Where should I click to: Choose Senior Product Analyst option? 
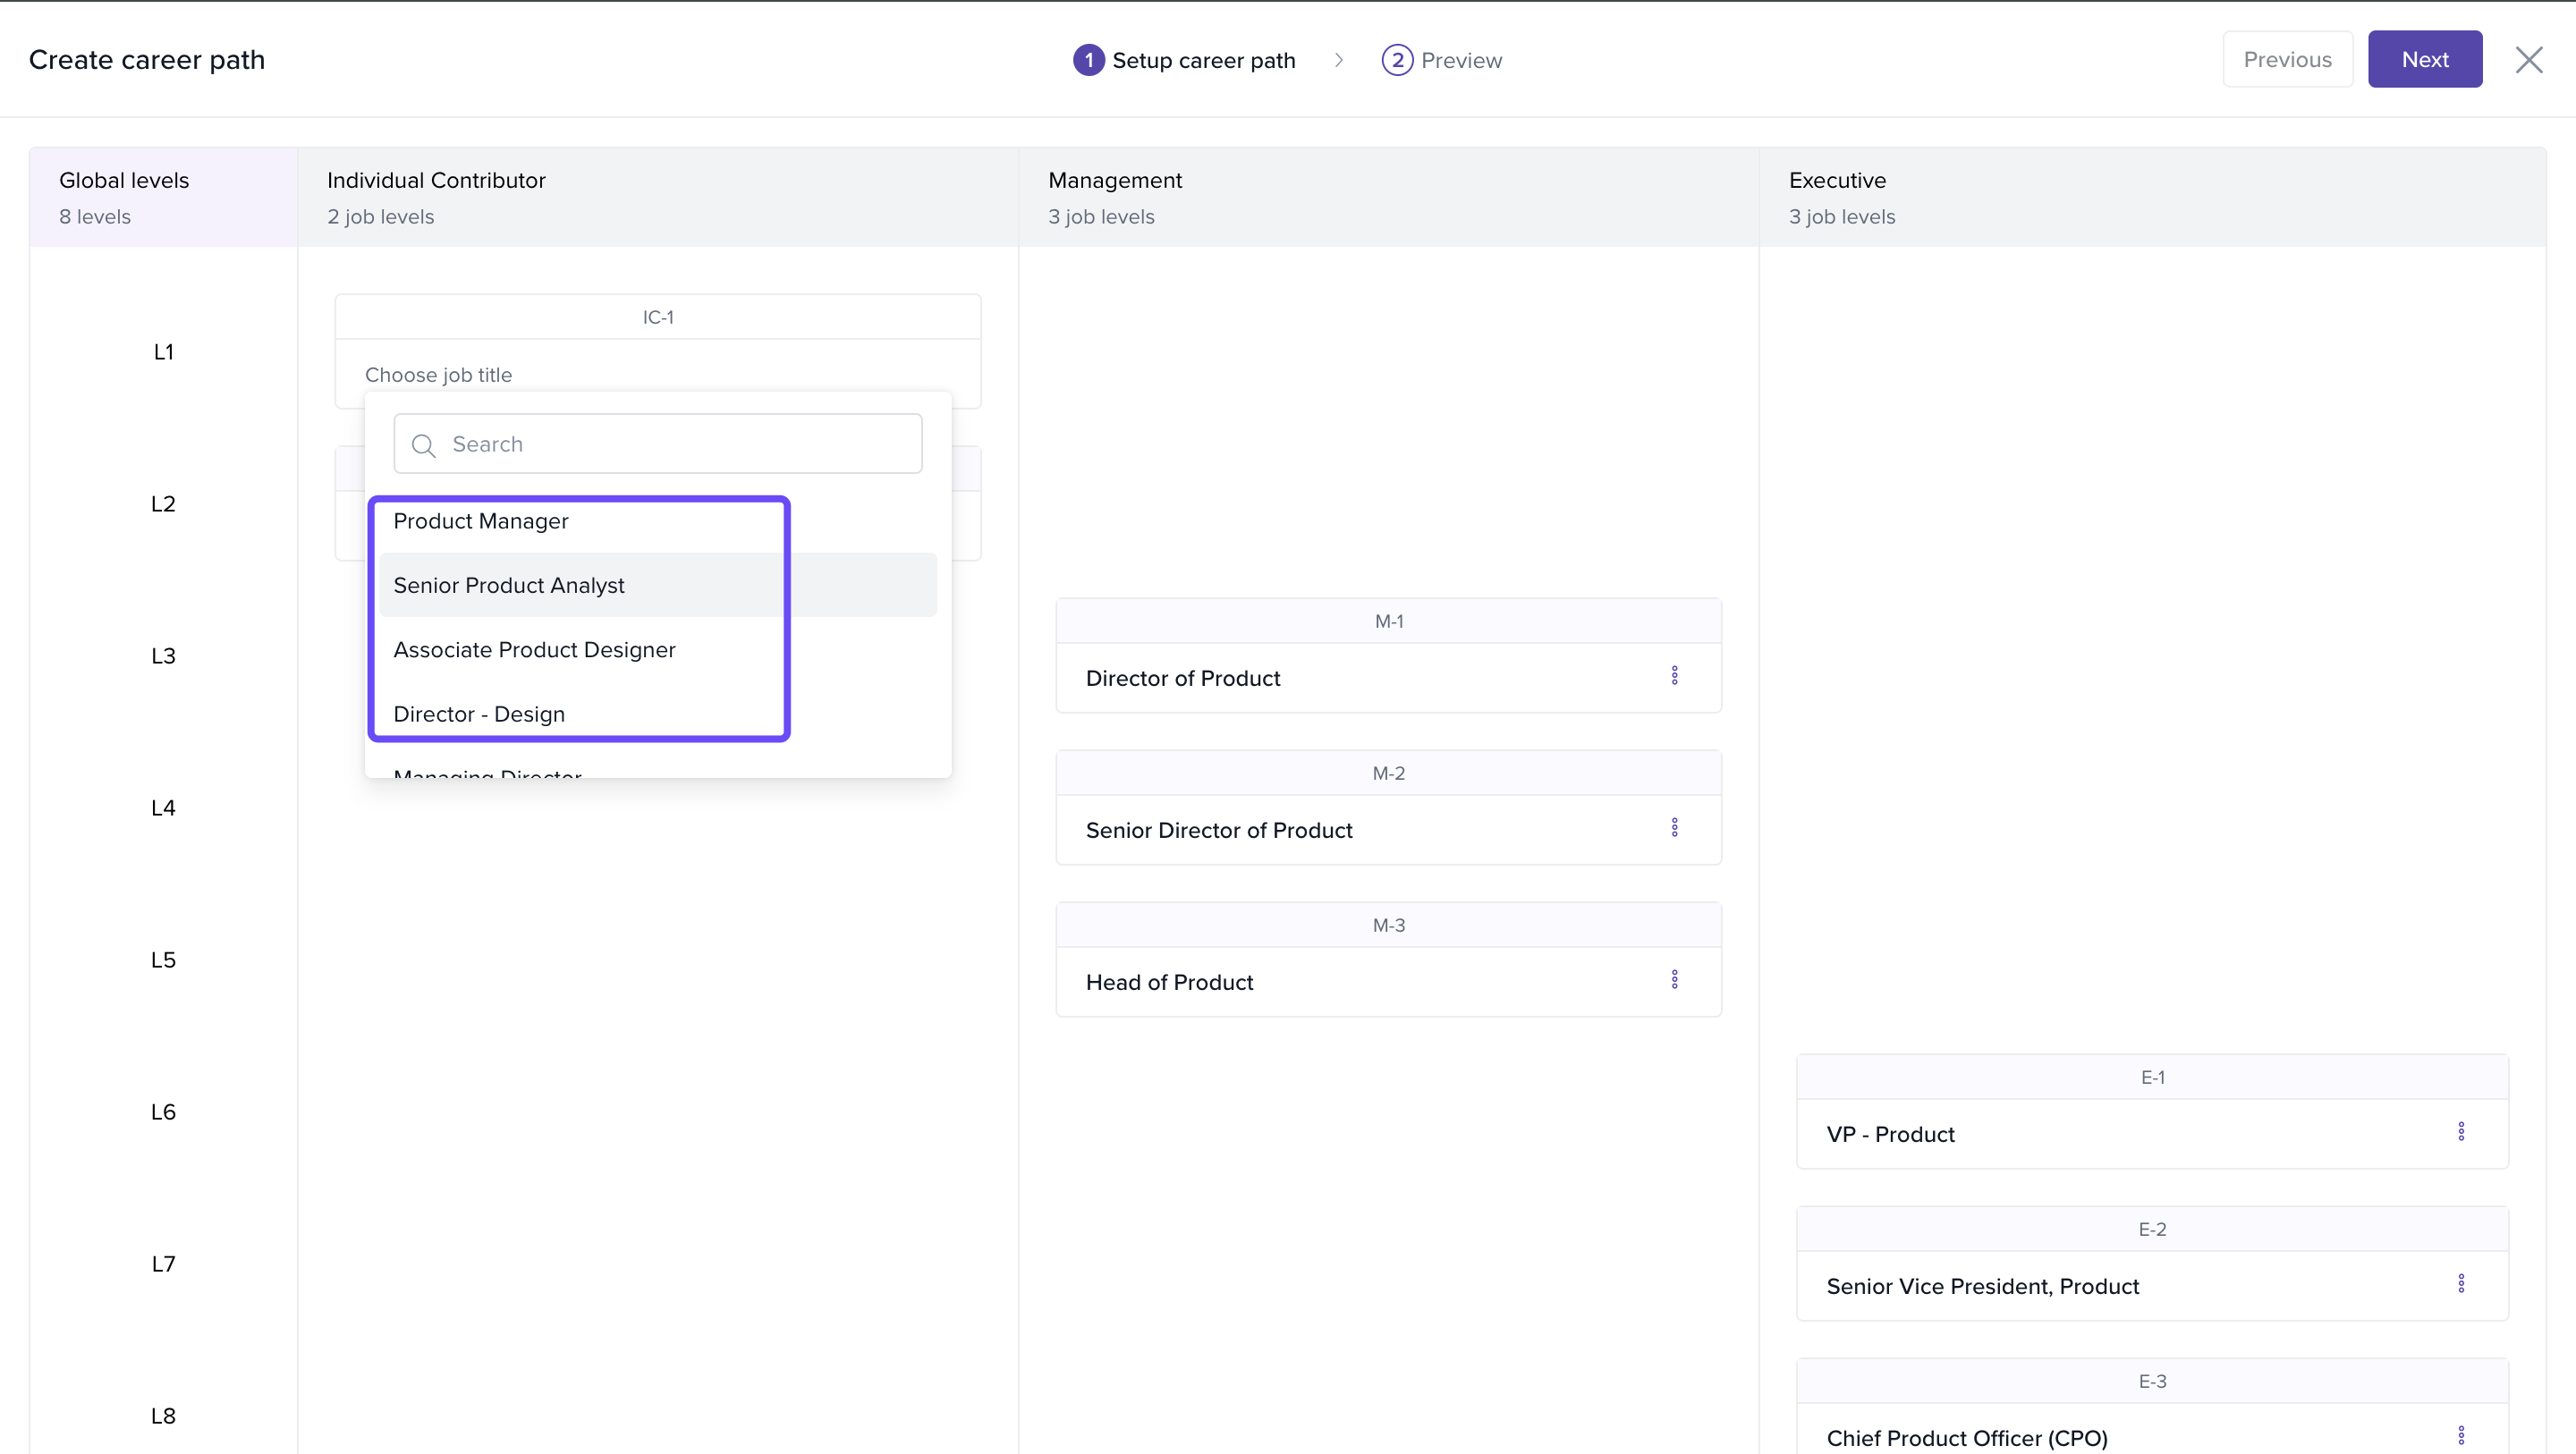(x=509, y=586)
